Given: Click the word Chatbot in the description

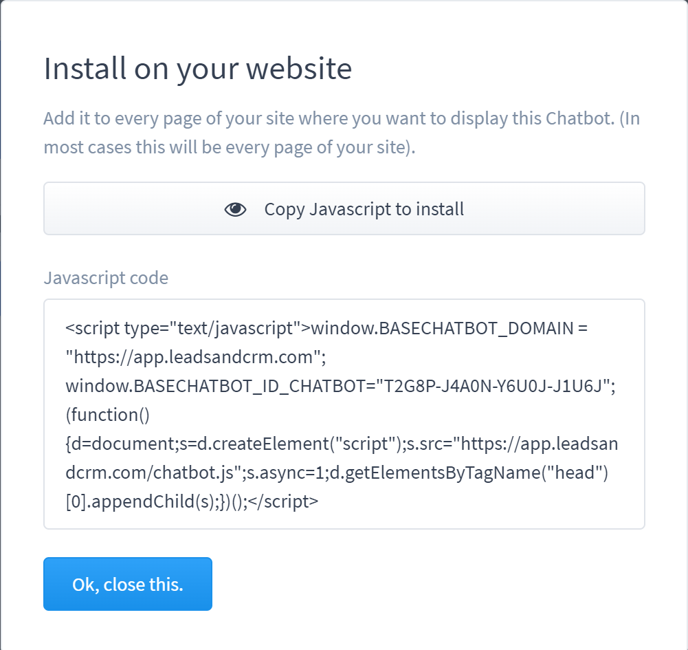Looking at the screenshot, I should 578,118.
